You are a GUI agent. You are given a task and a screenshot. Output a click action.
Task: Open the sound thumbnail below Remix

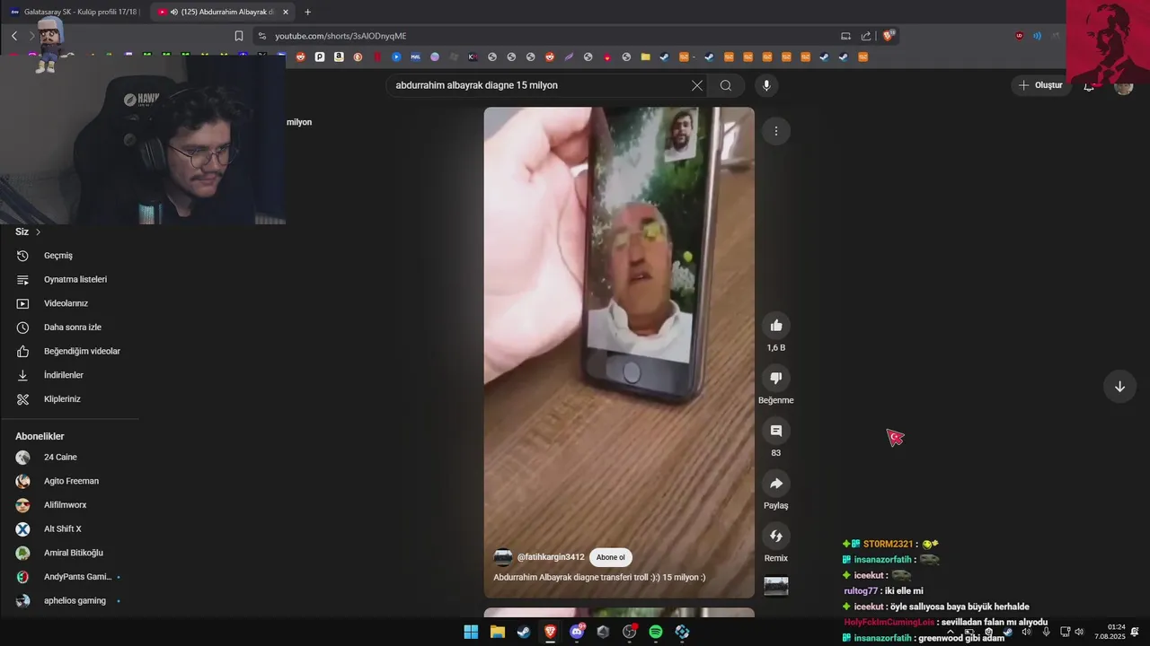click(776, 586)
